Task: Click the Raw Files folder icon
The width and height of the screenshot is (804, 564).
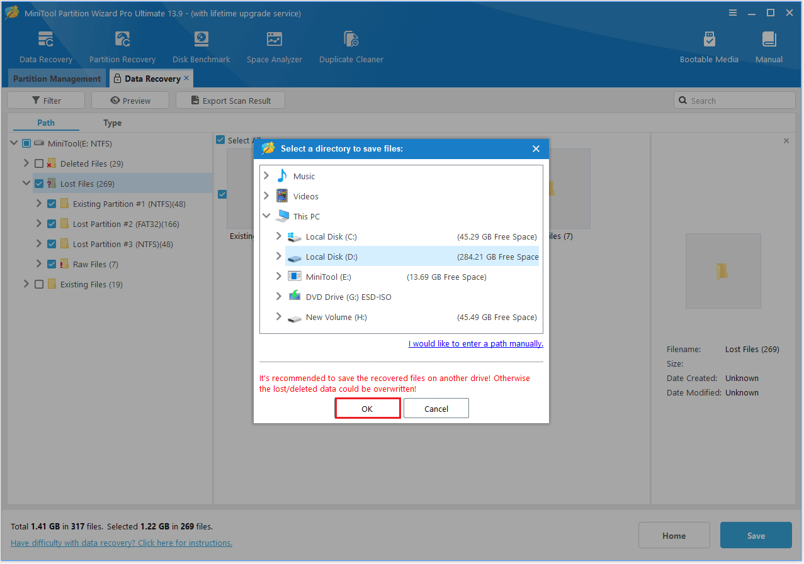Action: [65, 264]
